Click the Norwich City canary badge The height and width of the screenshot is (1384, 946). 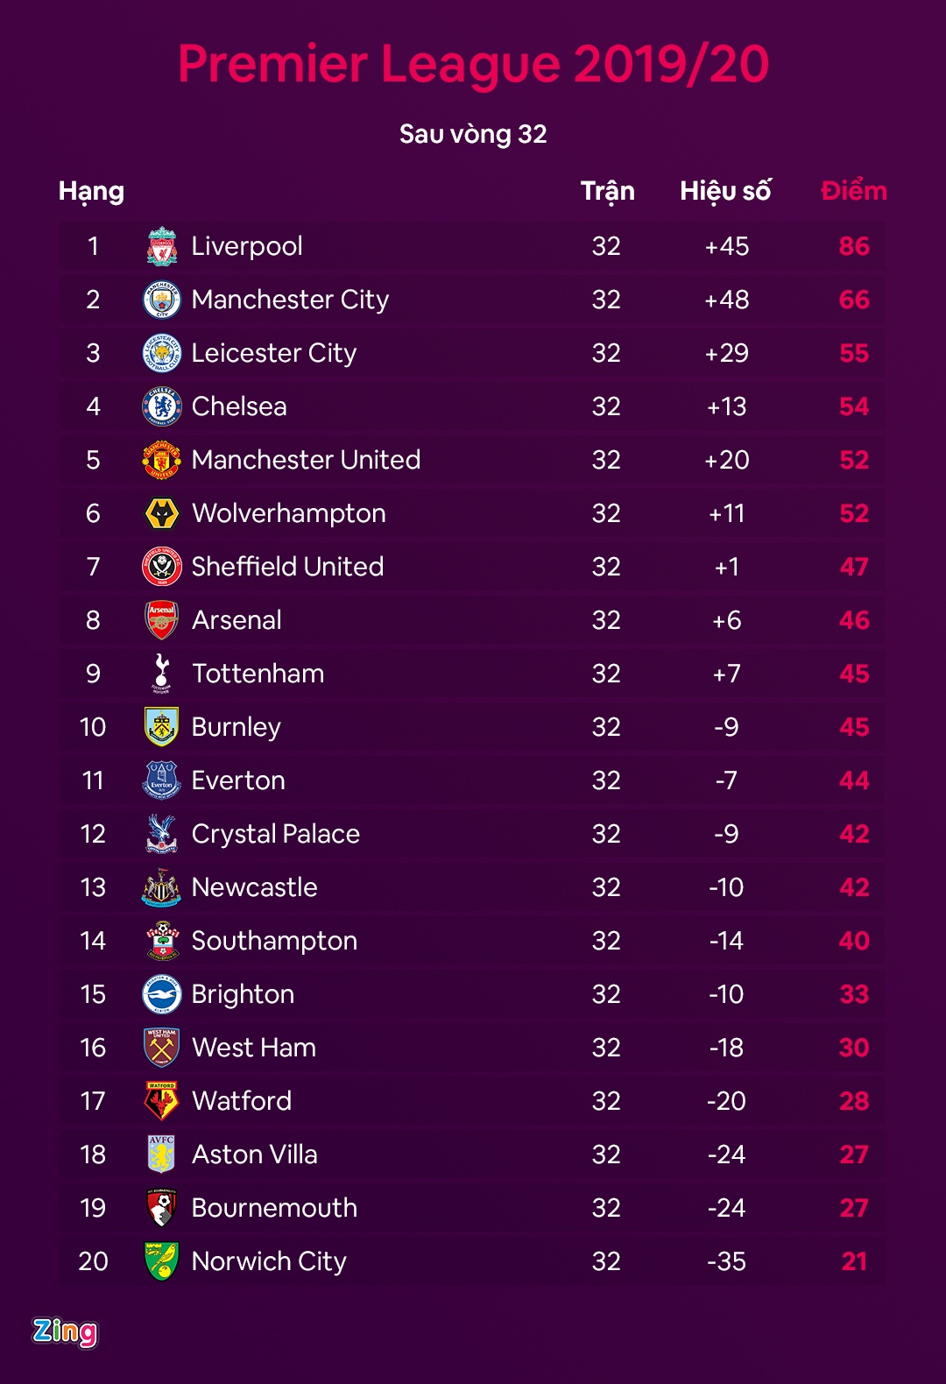point(162,1261)
